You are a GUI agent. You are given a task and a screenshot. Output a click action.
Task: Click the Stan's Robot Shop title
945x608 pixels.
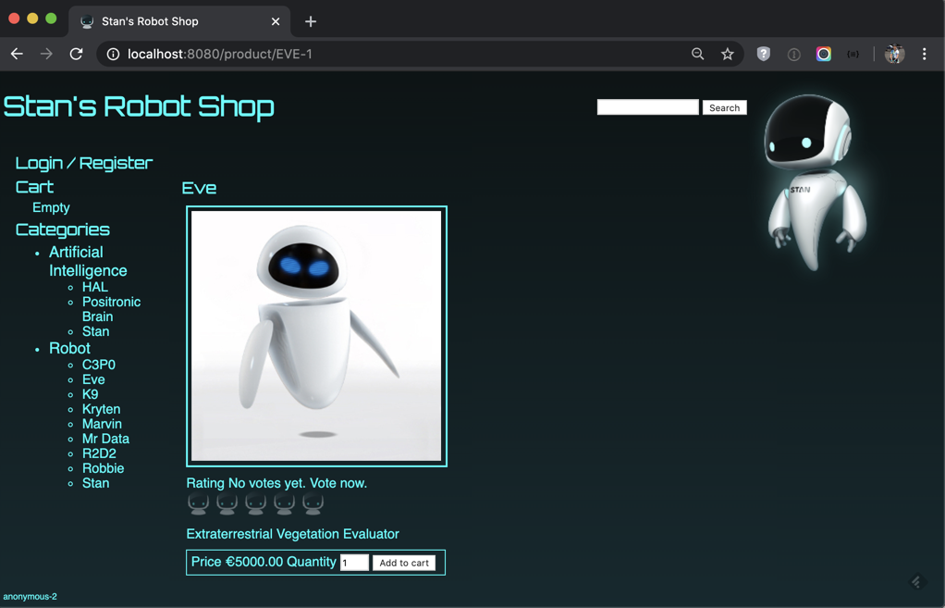click(139, 106)
